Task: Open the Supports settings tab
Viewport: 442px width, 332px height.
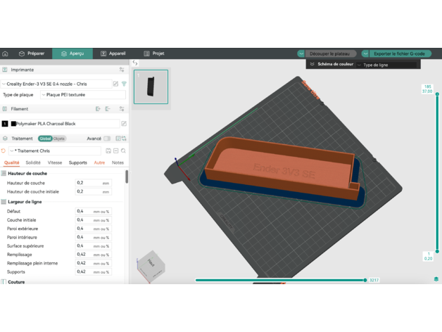Action: coord(78,162)
